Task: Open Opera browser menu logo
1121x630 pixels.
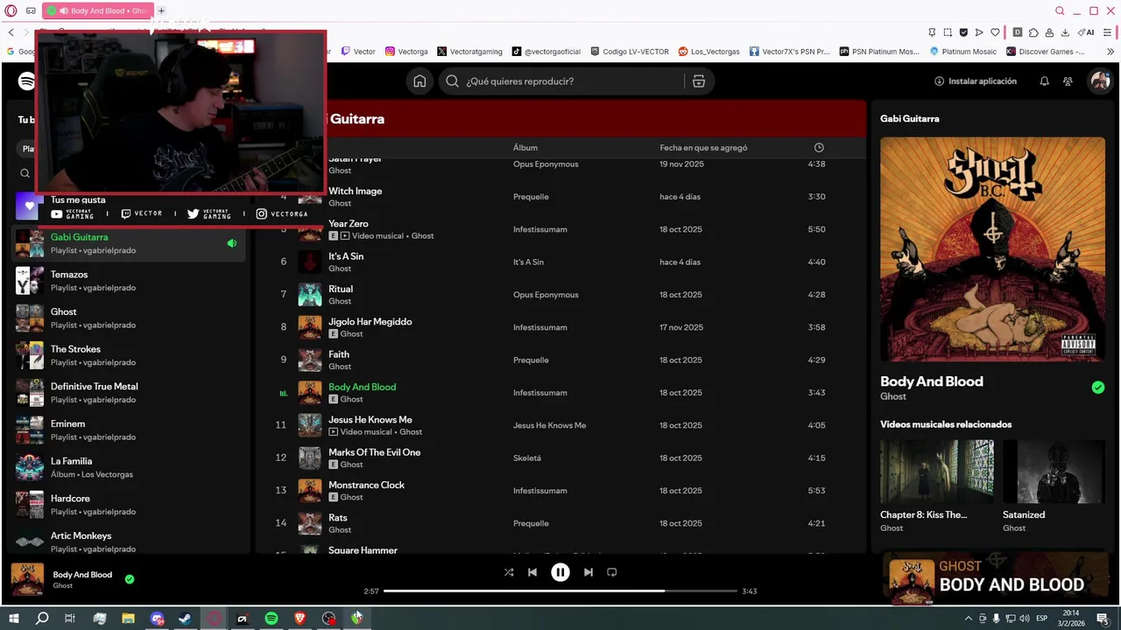Action: click(11, 10)
